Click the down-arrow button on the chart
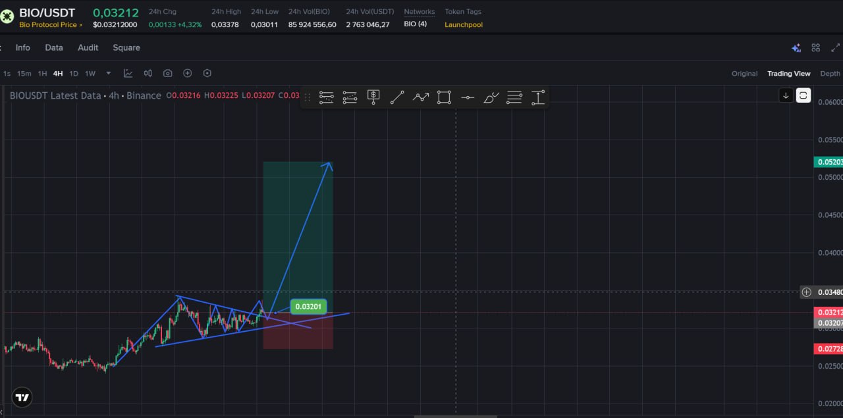This screenshot has width=843, height=418. 786,95
